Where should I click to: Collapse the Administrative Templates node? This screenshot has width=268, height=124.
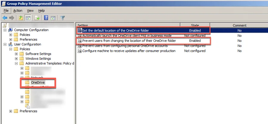point(16,64)
